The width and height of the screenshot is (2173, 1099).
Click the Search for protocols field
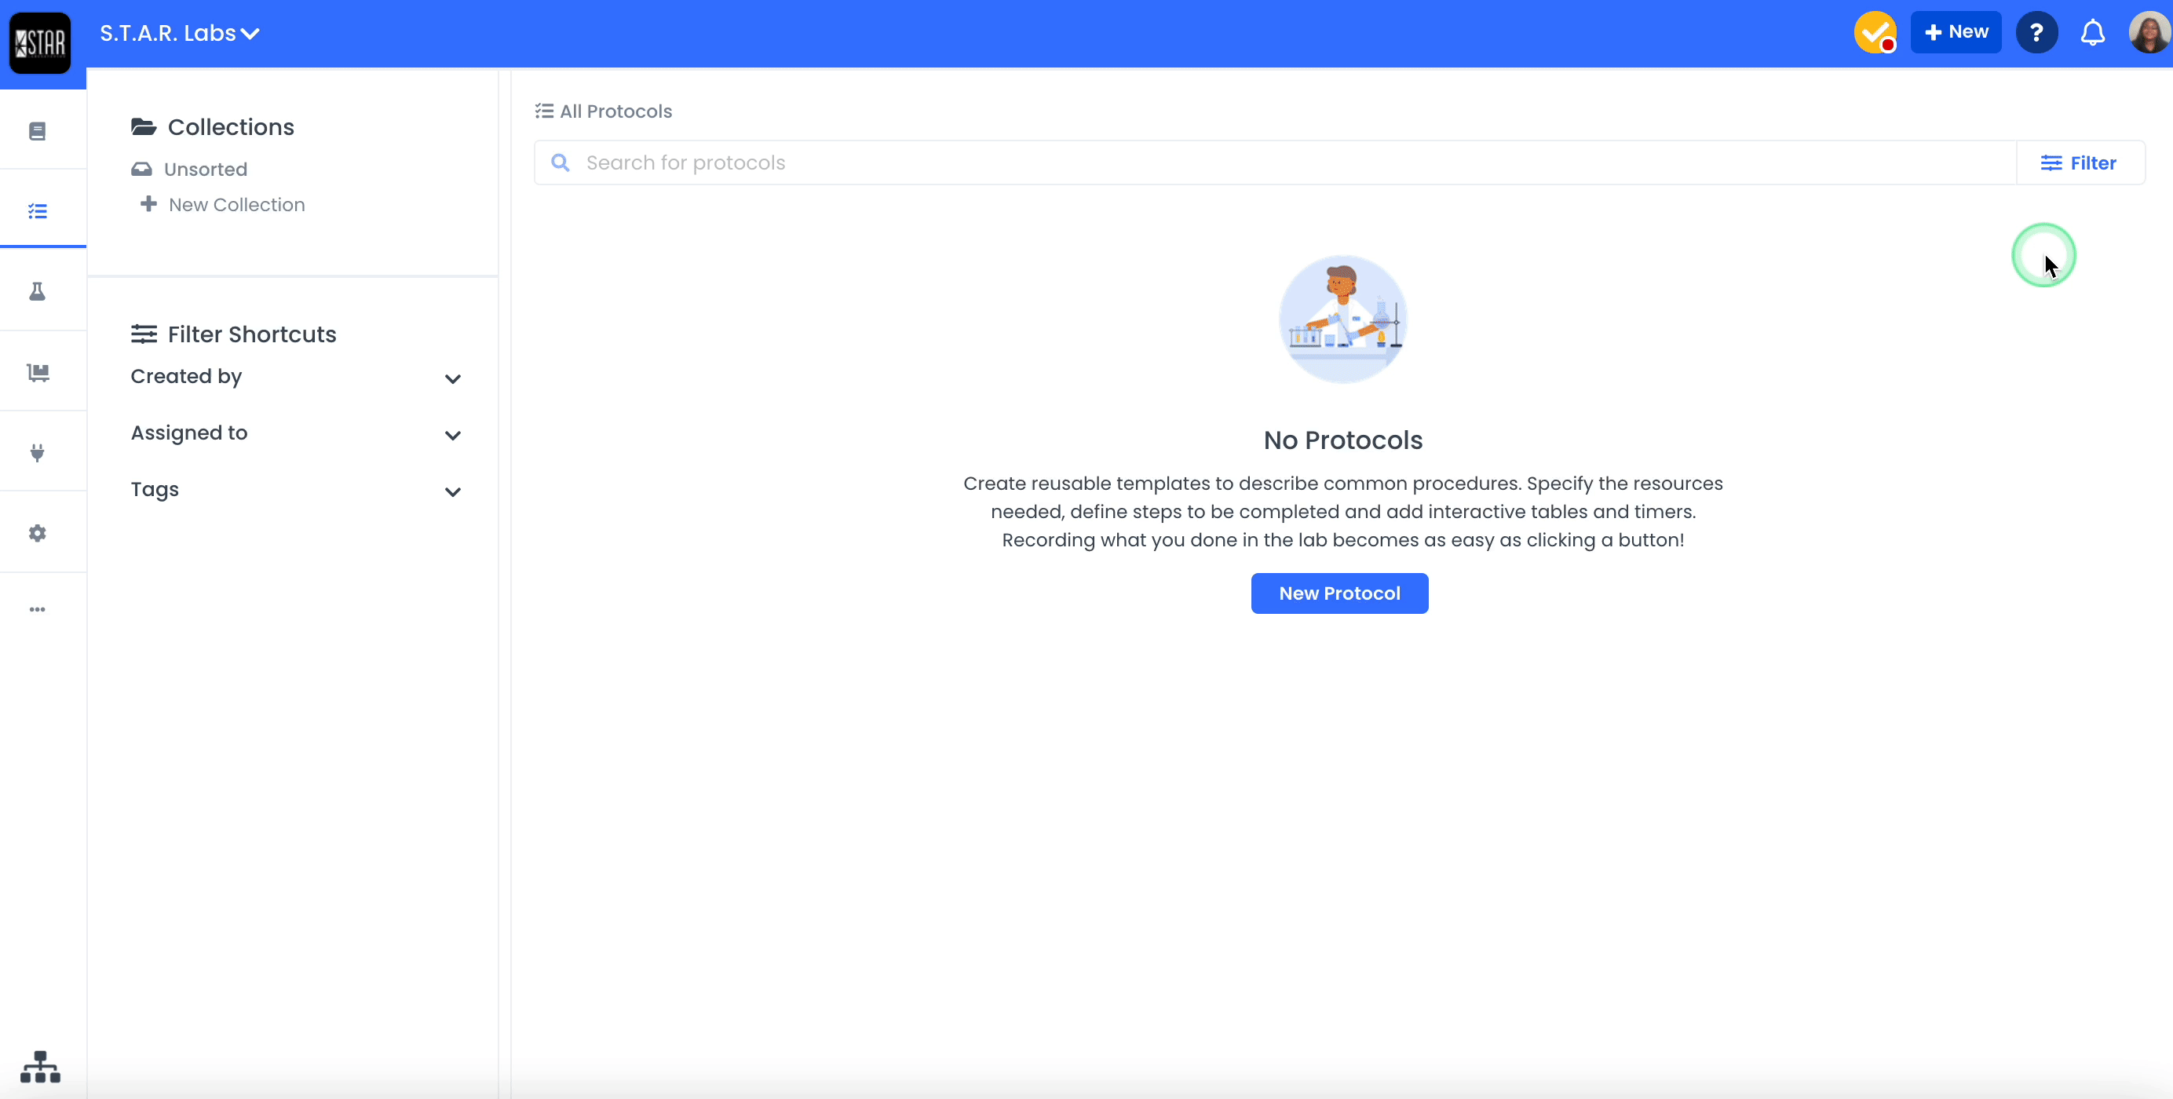click(1265, 162)
